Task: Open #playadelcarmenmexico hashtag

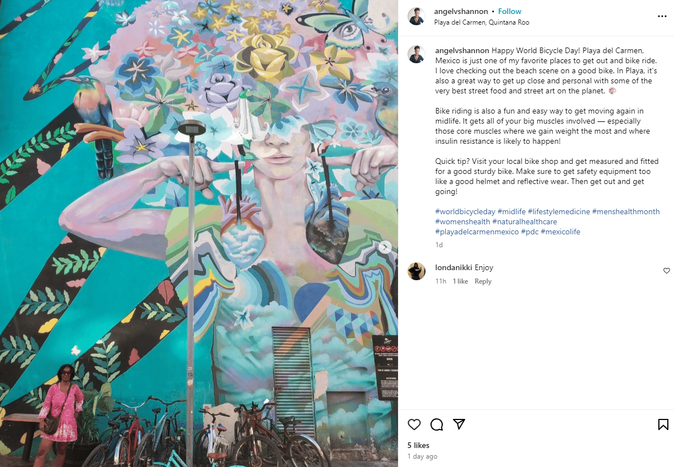Action: tap(477, 232)
